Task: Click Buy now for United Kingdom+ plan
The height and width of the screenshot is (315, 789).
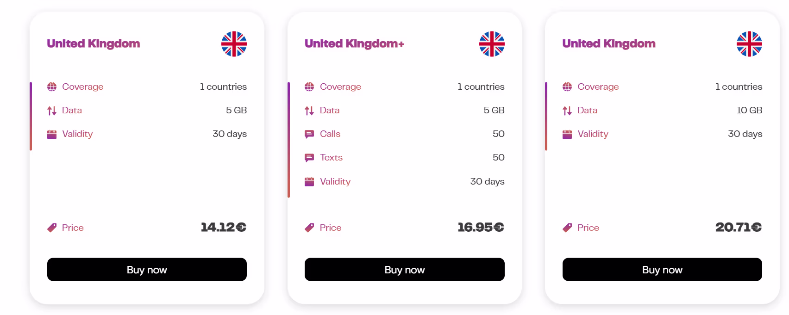Action: coord(404,270)
